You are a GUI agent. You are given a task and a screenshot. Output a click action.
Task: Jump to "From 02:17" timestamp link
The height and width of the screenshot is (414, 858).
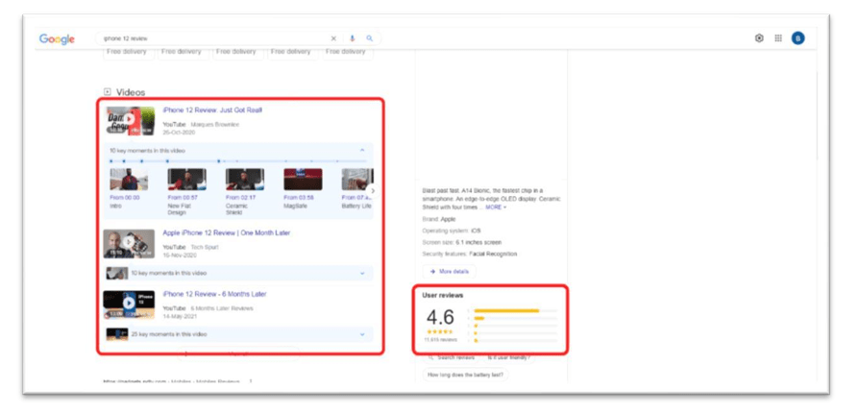[241, 198]
